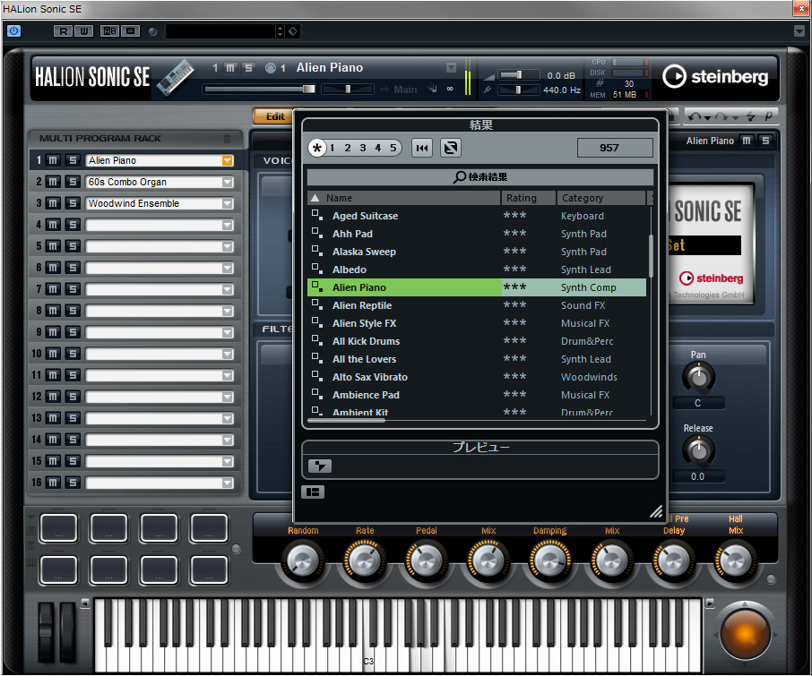Switch to the Edit tab
Image resolution: width=812 pixels, height=676 pixels.
point(275,116)
